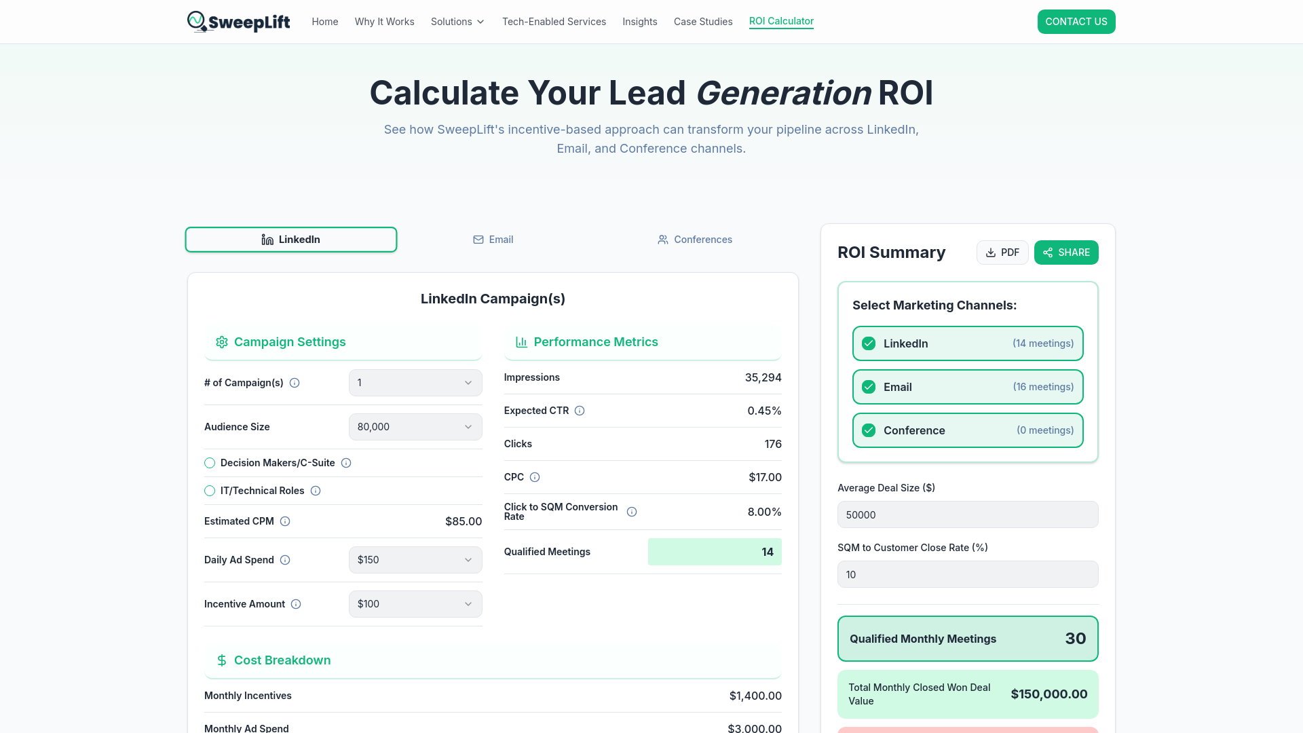Click the bar chart icon in Performance Metrics header
This screenshot has height=733, width=1303.
point(521,342)
